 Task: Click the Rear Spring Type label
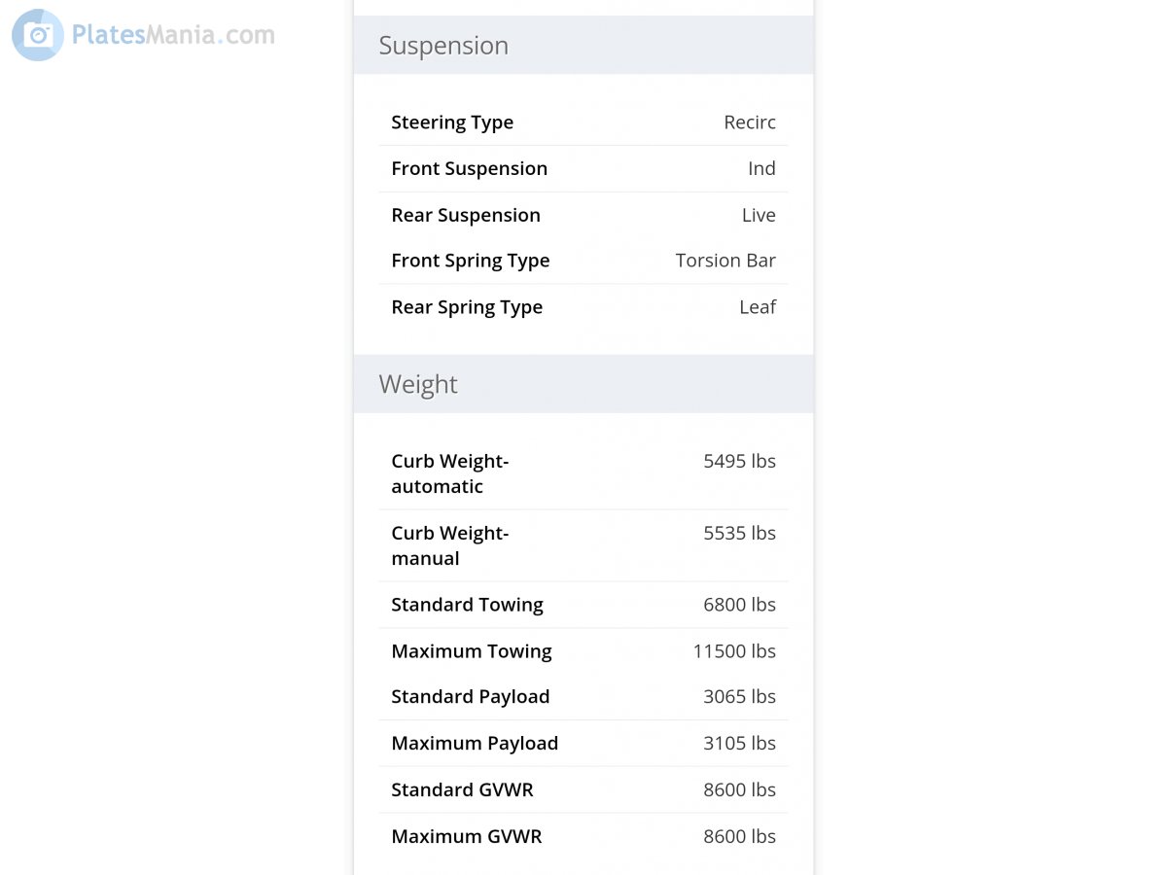click(467, 307)
